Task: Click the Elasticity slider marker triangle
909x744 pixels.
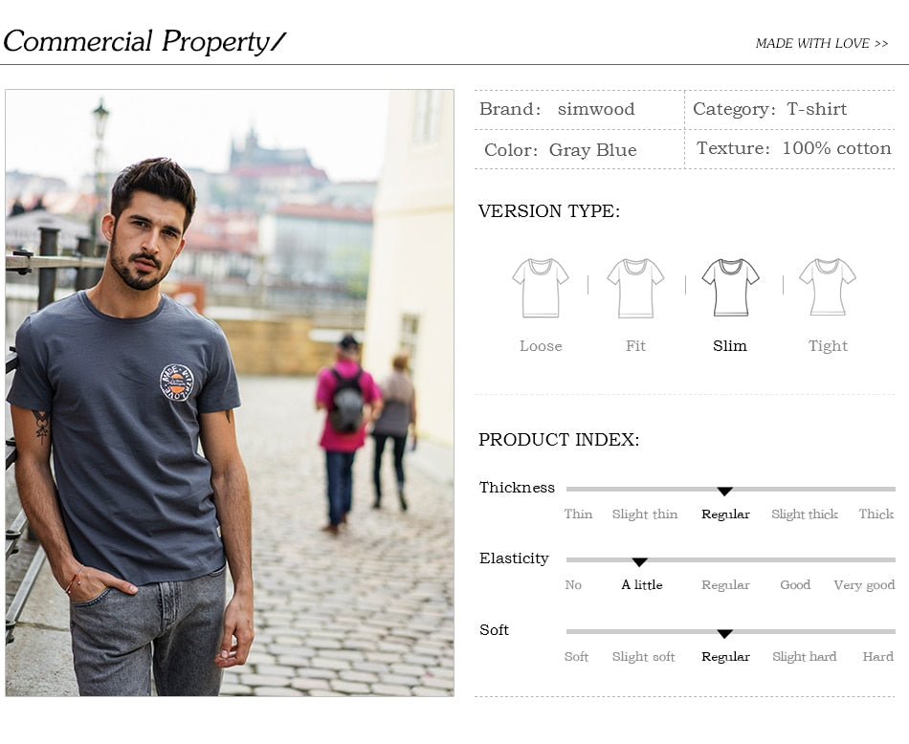Action: pos(639,562)
